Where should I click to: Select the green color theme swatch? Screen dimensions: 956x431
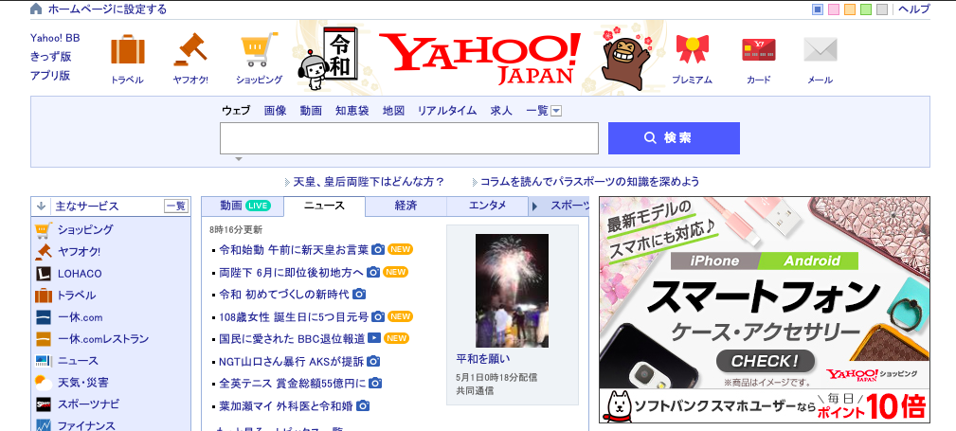pos(866,9)
